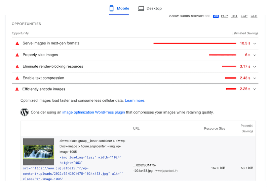The height and width of the screenshot is (193, 269).
Task: Click the www.jujuetbeli.fr domain label
Action: (x=166, y=171)
